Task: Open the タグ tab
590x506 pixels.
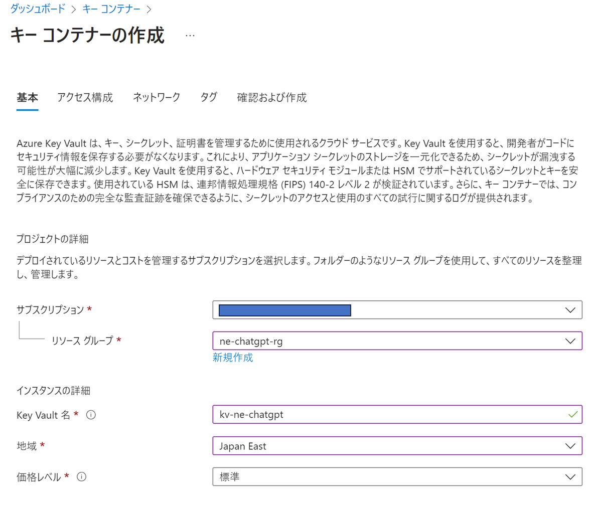Action: click(209, 97)
